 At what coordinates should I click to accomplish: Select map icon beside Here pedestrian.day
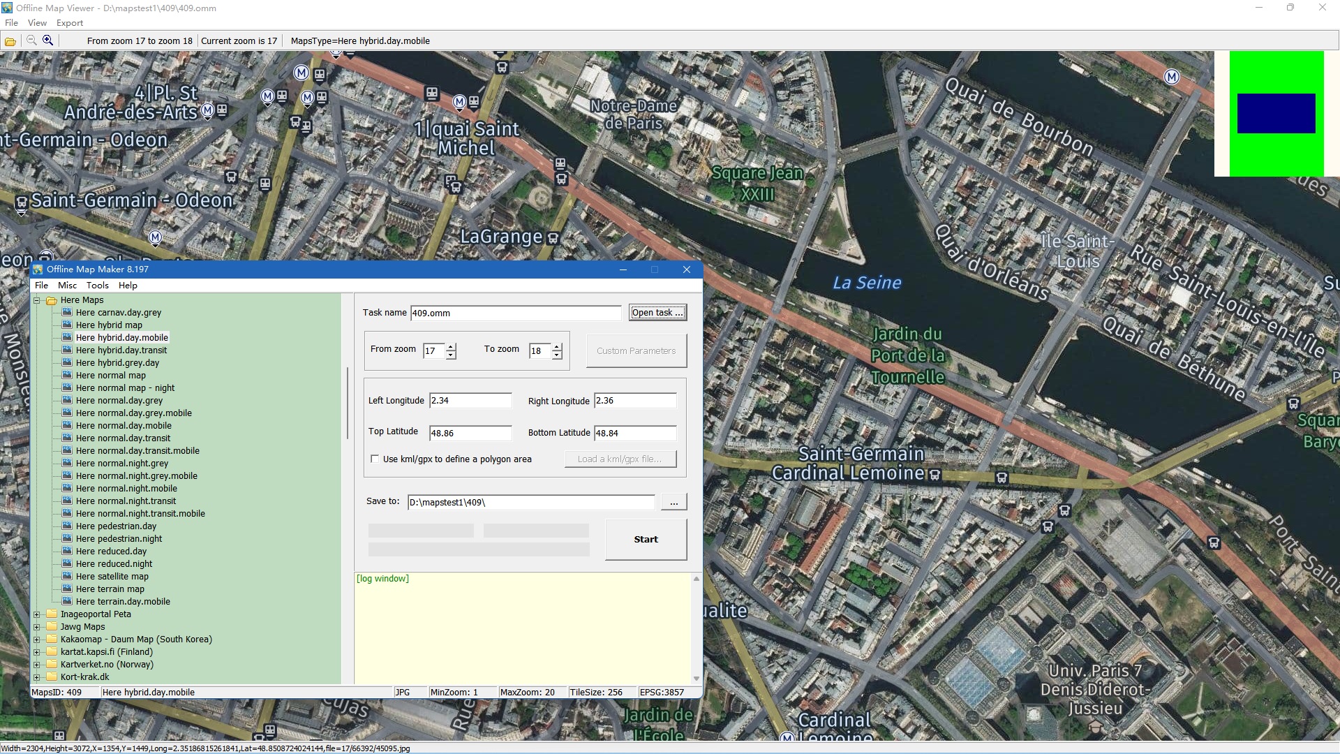(67, 526)
